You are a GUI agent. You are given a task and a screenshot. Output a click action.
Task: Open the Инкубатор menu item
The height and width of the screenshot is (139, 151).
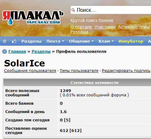tap(131, 41)
